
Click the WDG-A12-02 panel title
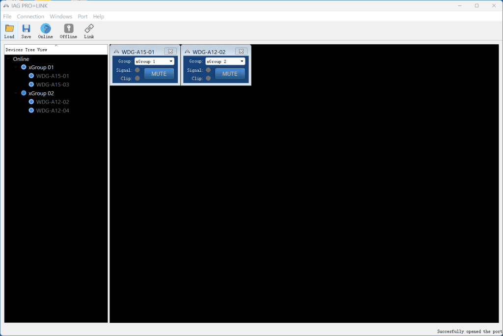[x=209, y=52]
